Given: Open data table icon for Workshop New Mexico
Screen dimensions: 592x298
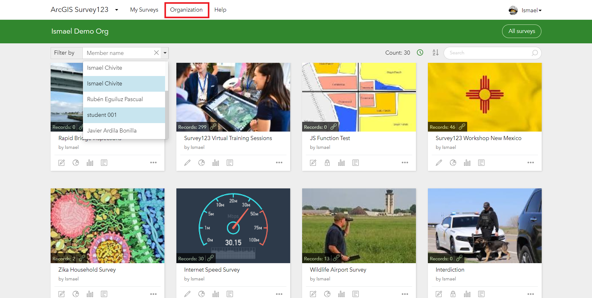Looking at the screenshot, I should pyautogui.click(x=481, y=163).
